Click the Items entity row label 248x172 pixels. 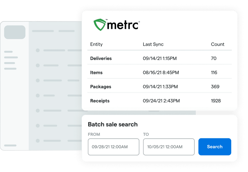point(96,73)
